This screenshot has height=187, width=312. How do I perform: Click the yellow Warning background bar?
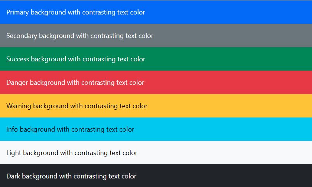pyautogui.click(x=156, y=106)
